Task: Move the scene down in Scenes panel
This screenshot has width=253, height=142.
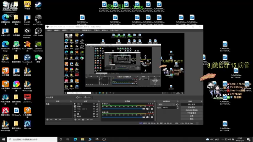Action: 60,120
